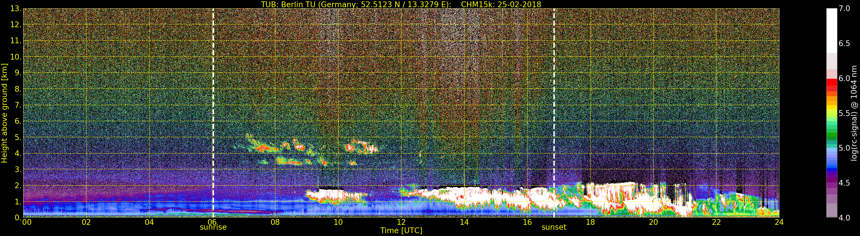Click the colorbar value '5.0'

844,148
